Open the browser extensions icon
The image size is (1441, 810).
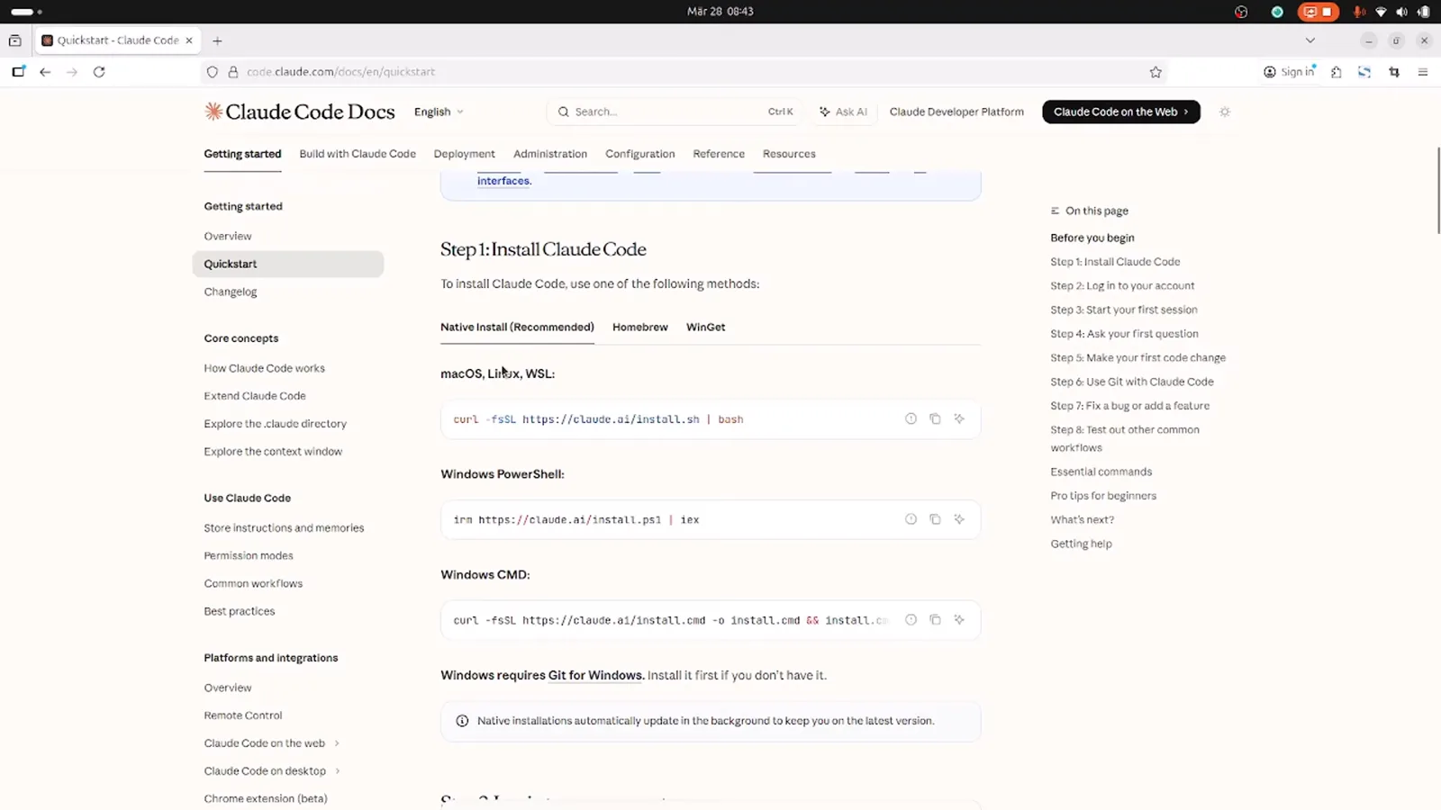(1337, 72)
